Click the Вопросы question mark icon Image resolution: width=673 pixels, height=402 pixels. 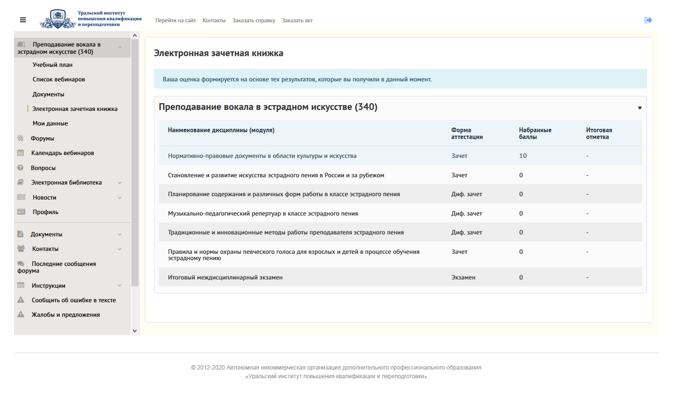[20, 168]
